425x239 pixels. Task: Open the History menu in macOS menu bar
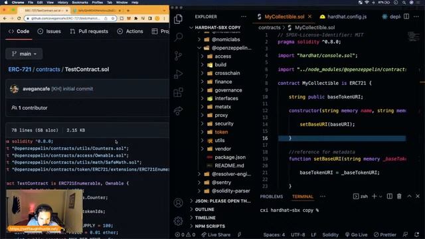[x=62, y=3]
